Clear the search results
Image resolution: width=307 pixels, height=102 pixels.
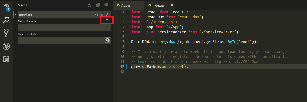click(x=106, y=5)
